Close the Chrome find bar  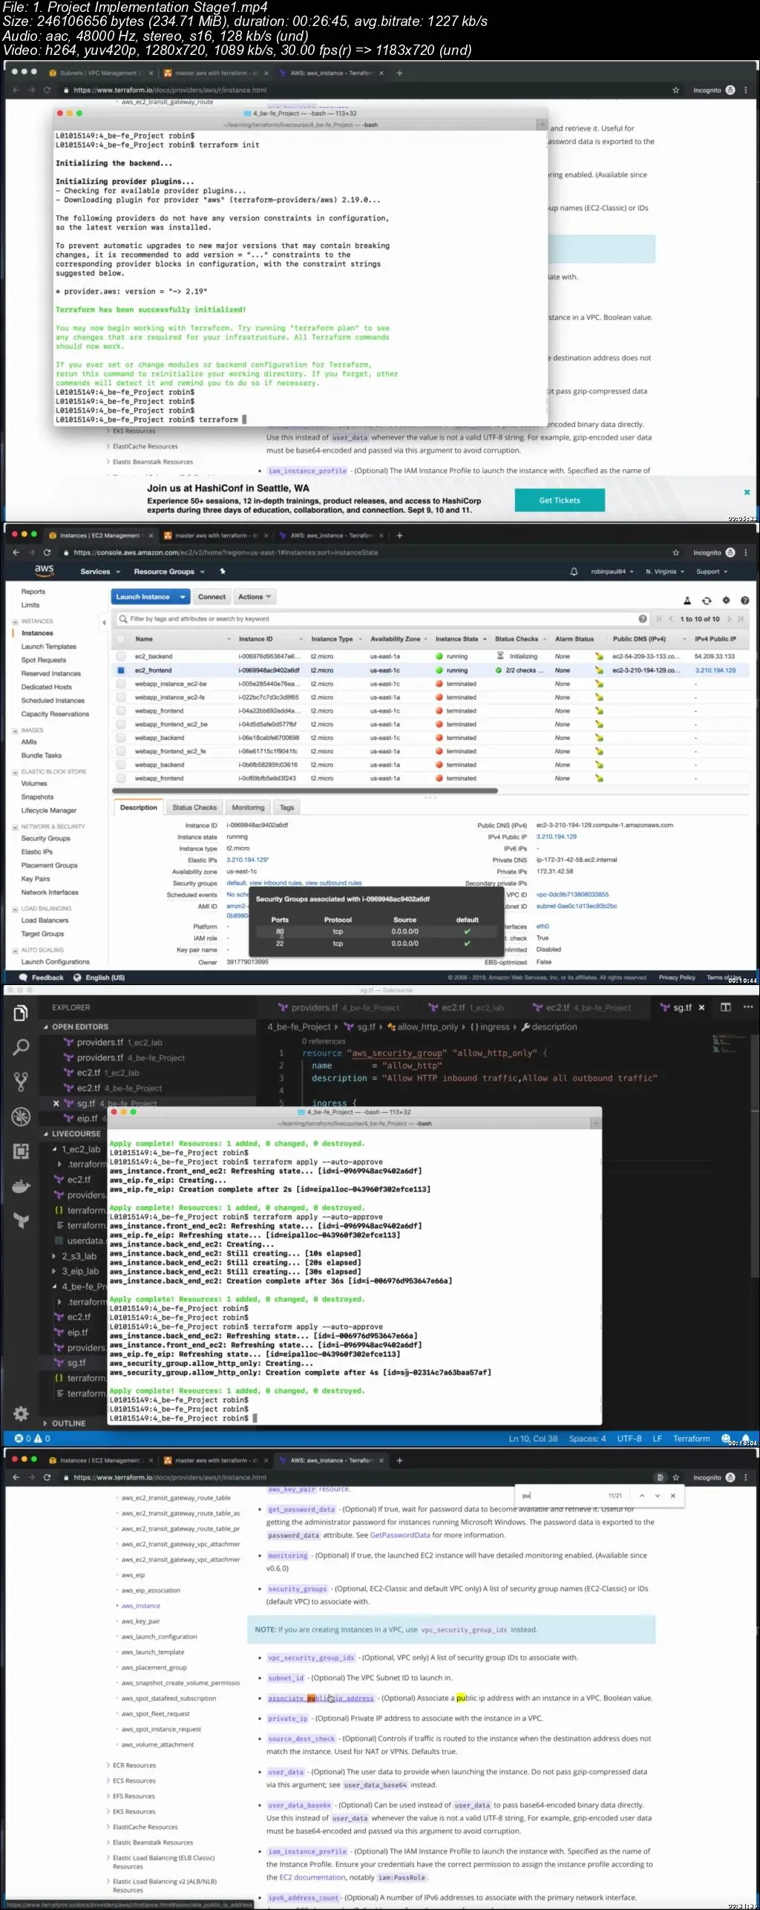[673, 1496]
